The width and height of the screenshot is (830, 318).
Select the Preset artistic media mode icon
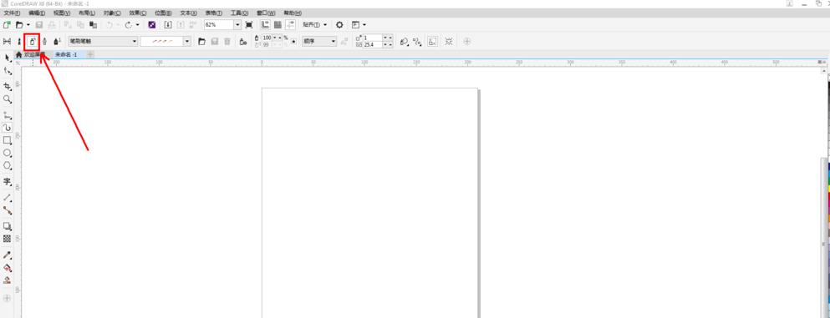(x=8, y=41)
